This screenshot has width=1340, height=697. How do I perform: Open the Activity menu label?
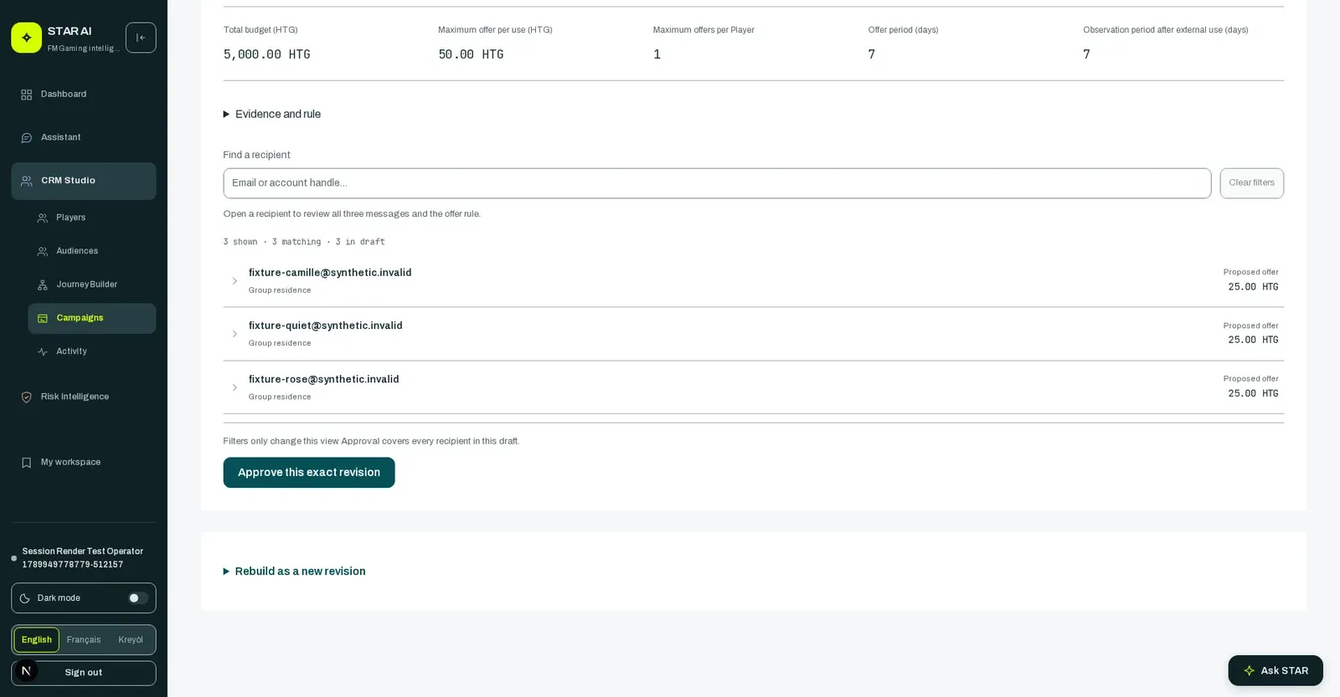pyautogui.click(x=71, y=351)
